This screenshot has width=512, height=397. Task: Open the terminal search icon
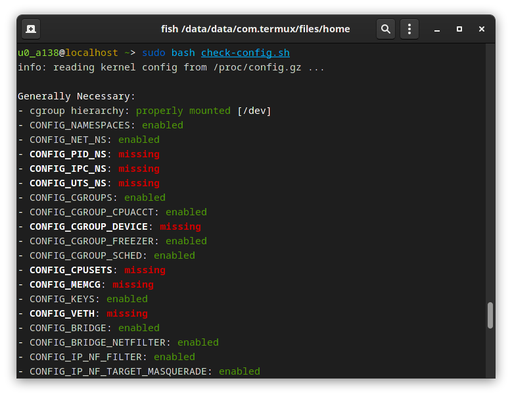(x=386, y=29)
